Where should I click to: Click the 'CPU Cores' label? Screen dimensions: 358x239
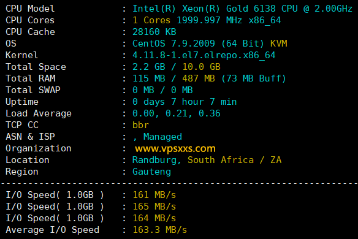(30, 20)
